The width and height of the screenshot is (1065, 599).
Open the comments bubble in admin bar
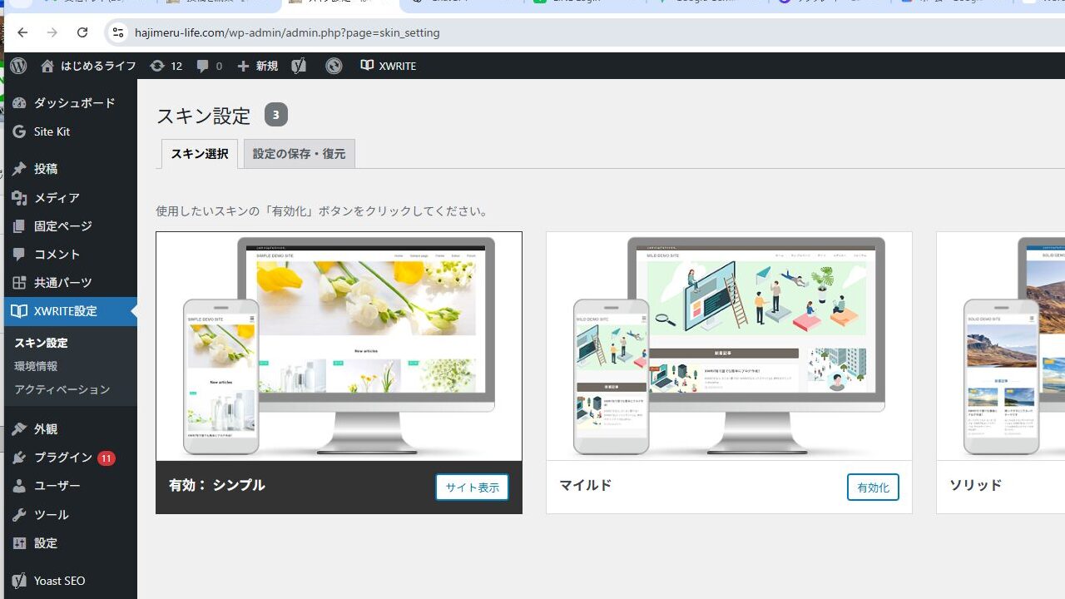coord(209,66)
